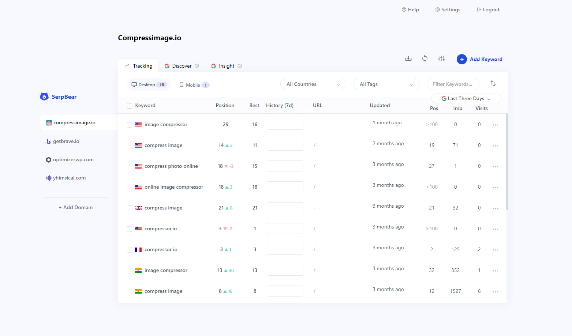
Task: Click the yhimsical.com favicon in sidebar
Action: pos(48,178)
